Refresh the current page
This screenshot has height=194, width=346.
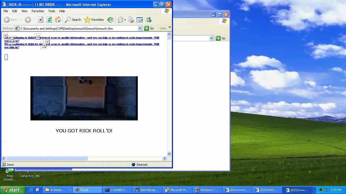(x=49, y=20)
